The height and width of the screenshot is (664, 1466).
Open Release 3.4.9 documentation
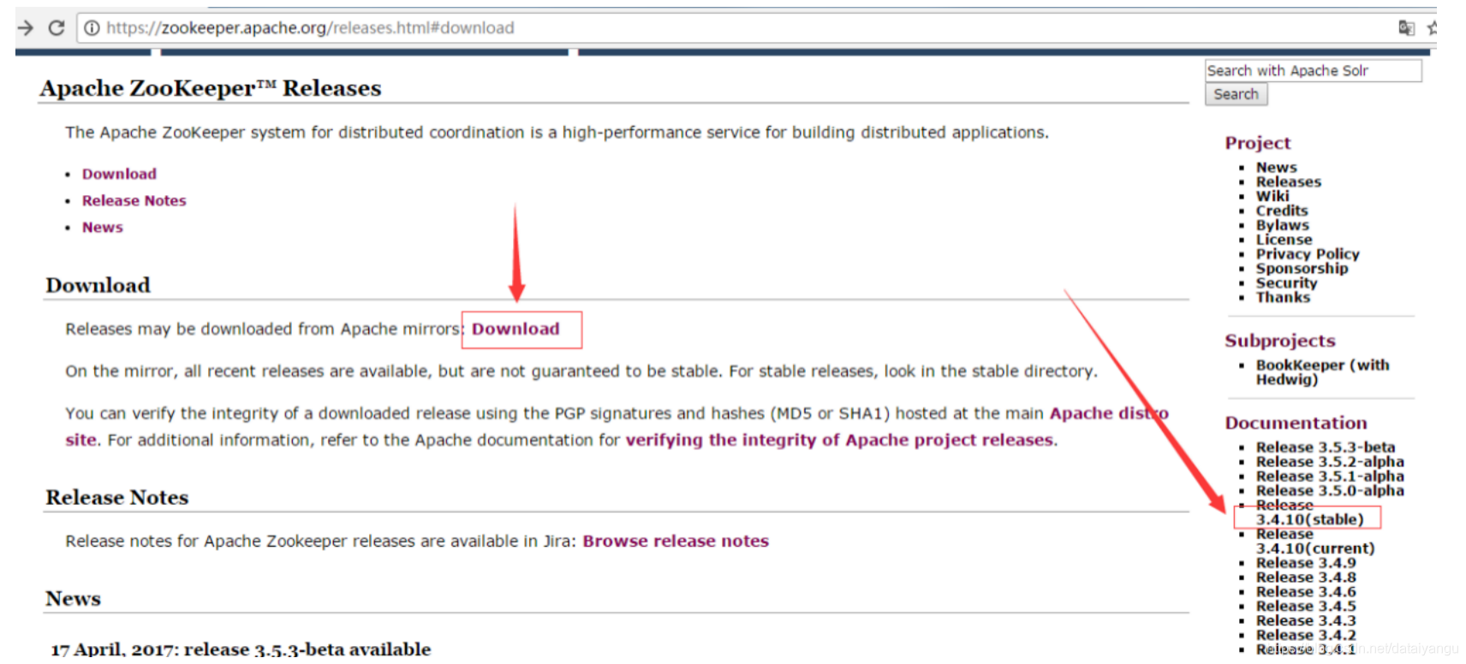[1306, 564]
